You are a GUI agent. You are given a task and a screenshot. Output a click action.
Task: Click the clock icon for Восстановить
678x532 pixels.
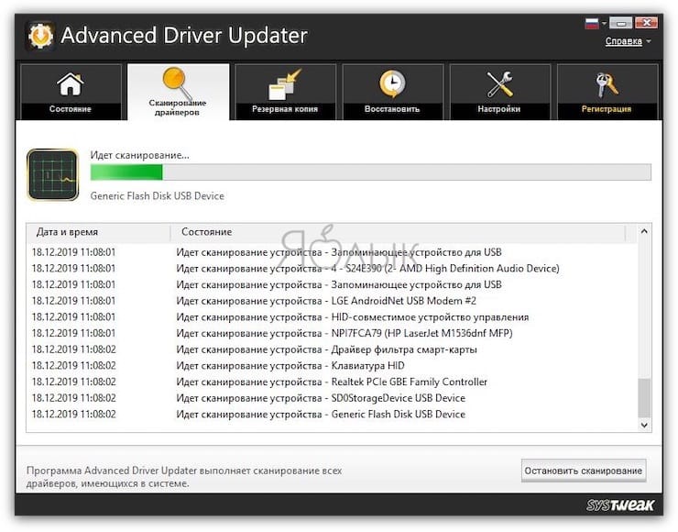pos(392,83)
